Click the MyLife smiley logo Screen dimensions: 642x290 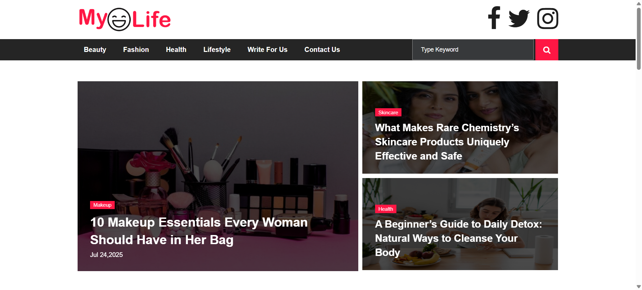pos(125,19)
